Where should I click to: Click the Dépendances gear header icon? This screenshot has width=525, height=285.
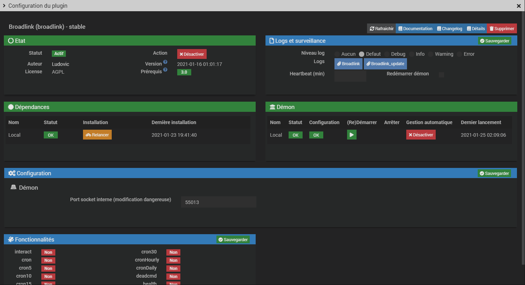click(11, 107)
